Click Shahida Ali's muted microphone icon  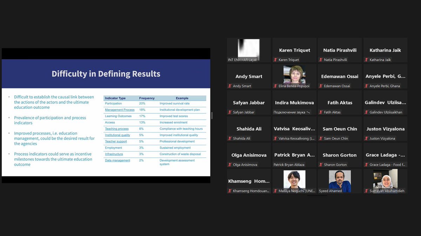230,138
